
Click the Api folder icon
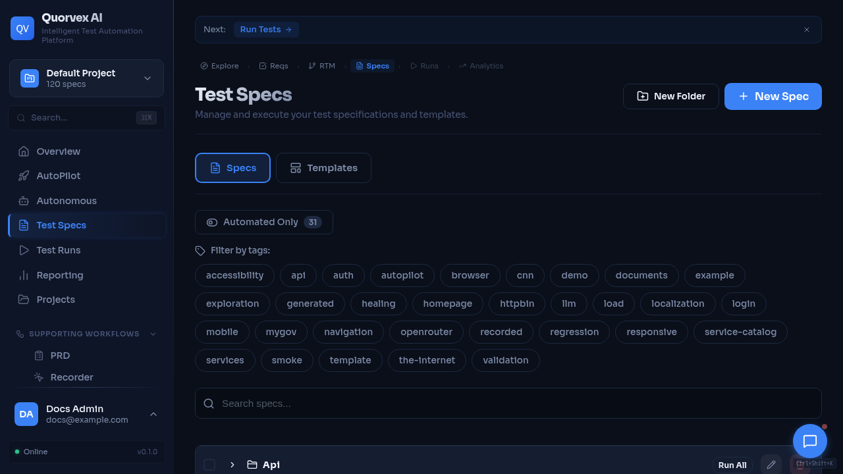click(x=252, y=465)
